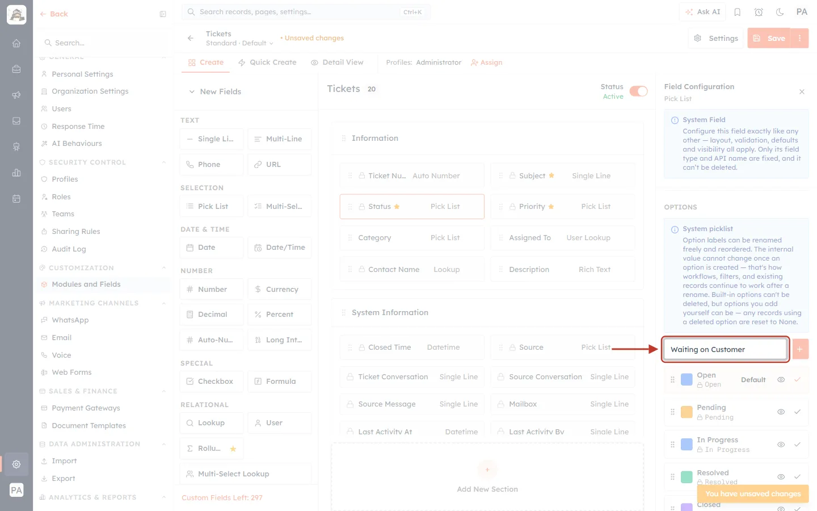Open the more options menu next to Save

tap(799, 38)
